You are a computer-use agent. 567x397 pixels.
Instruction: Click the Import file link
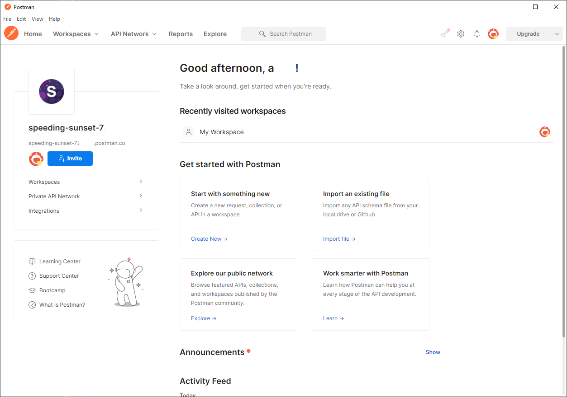point(339,239)
